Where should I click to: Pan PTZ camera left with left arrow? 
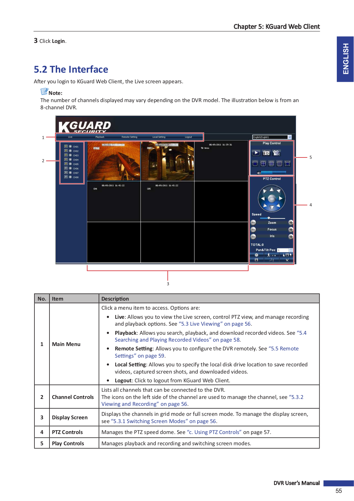[x=263, y=198]
